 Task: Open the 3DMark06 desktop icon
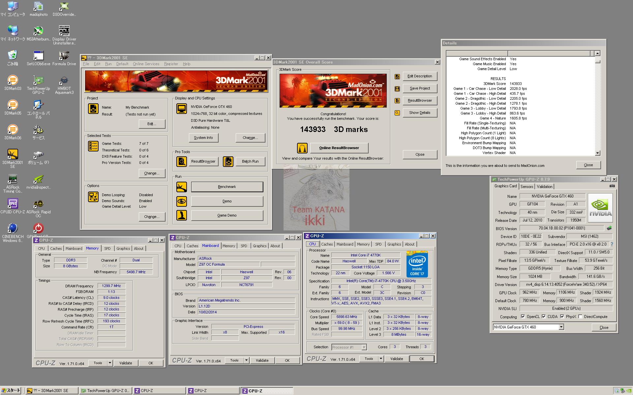tap(13, 132)
